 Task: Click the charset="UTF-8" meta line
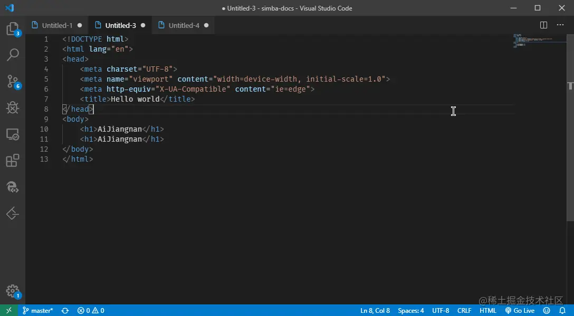(129, 69)
